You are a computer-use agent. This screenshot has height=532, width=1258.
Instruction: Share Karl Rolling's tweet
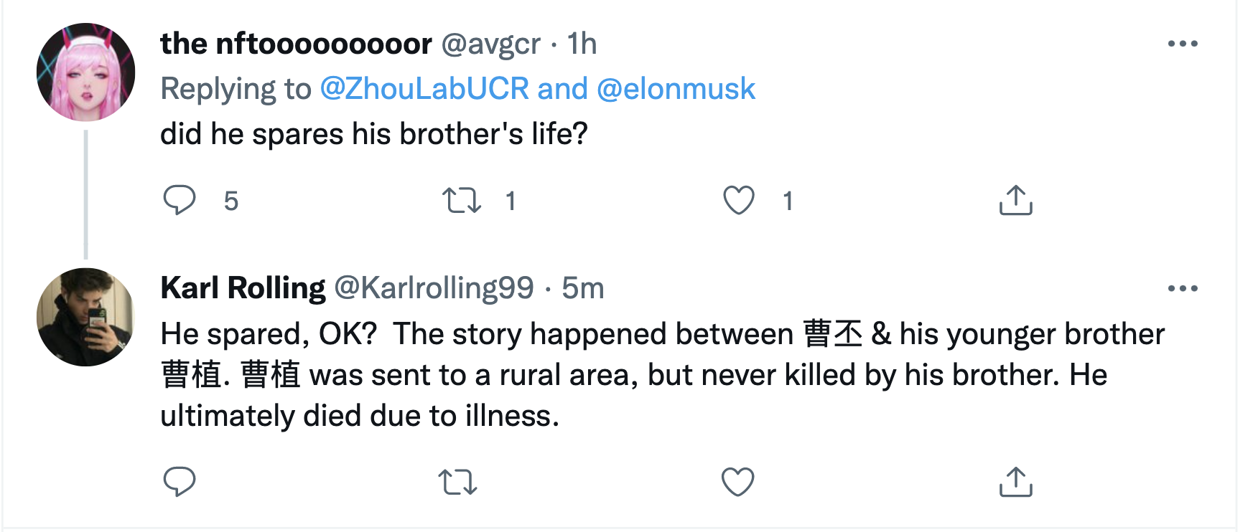click(1015, 482)
